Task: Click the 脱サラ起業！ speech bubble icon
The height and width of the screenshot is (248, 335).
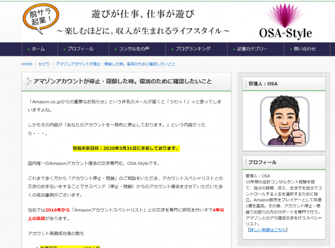Action: pyautogui.click(x=41, y=19)
